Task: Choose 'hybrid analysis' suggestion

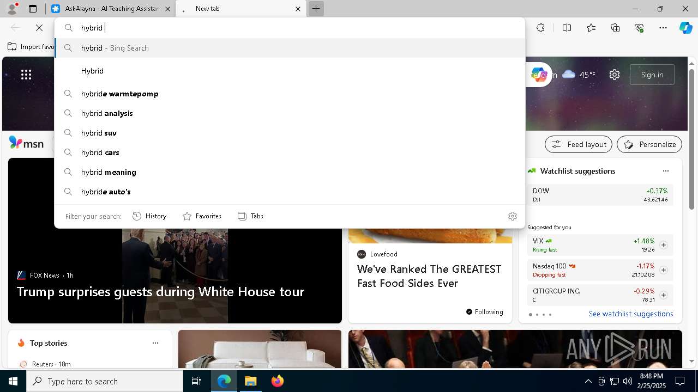Action: coord(290,113)
